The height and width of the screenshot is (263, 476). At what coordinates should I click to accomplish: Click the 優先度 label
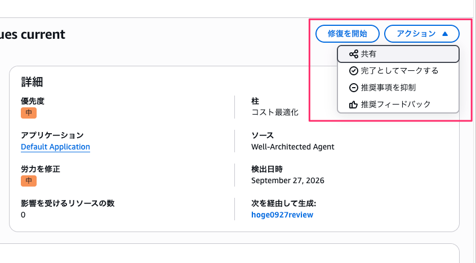pyautogui.click(x=33, y=101)
